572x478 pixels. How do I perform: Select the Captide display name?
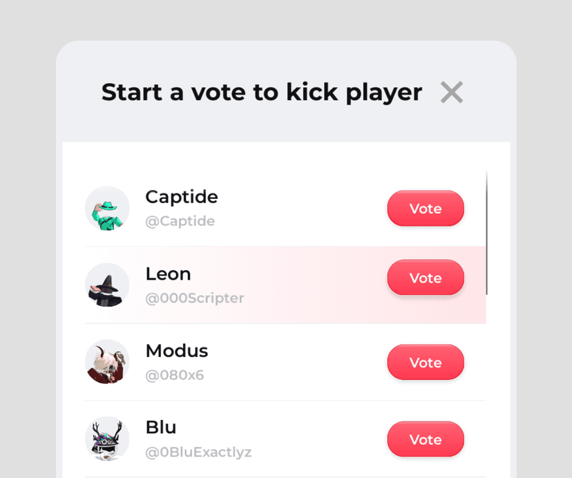point(182,197)
